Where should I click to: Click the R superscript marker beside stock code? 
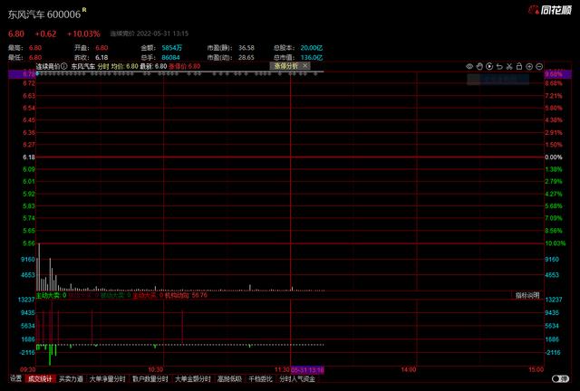(x=84, y=10)
